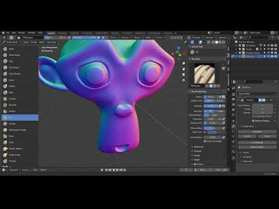
Task: Open the Cursor dropdown in tool header
Action: point(160,38)
